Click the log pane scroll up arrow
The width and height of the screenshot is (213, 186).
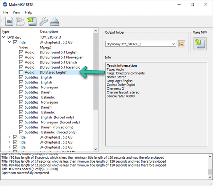pos(210,157)
